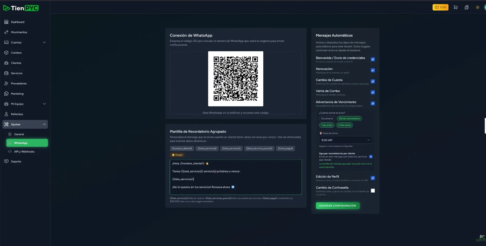Uncheck the Renovación checkbox

[x=373, y=70]
